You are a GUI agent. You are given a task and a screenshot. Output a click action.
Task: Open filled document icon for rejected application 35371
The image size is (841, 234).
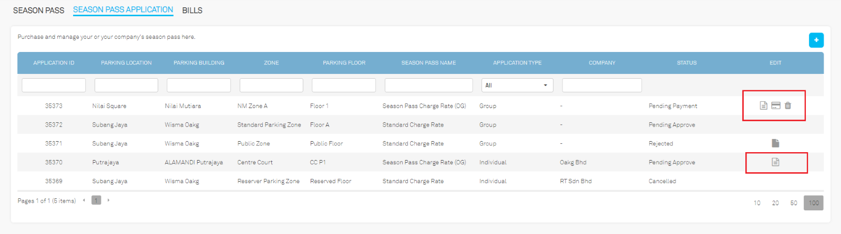775,143
